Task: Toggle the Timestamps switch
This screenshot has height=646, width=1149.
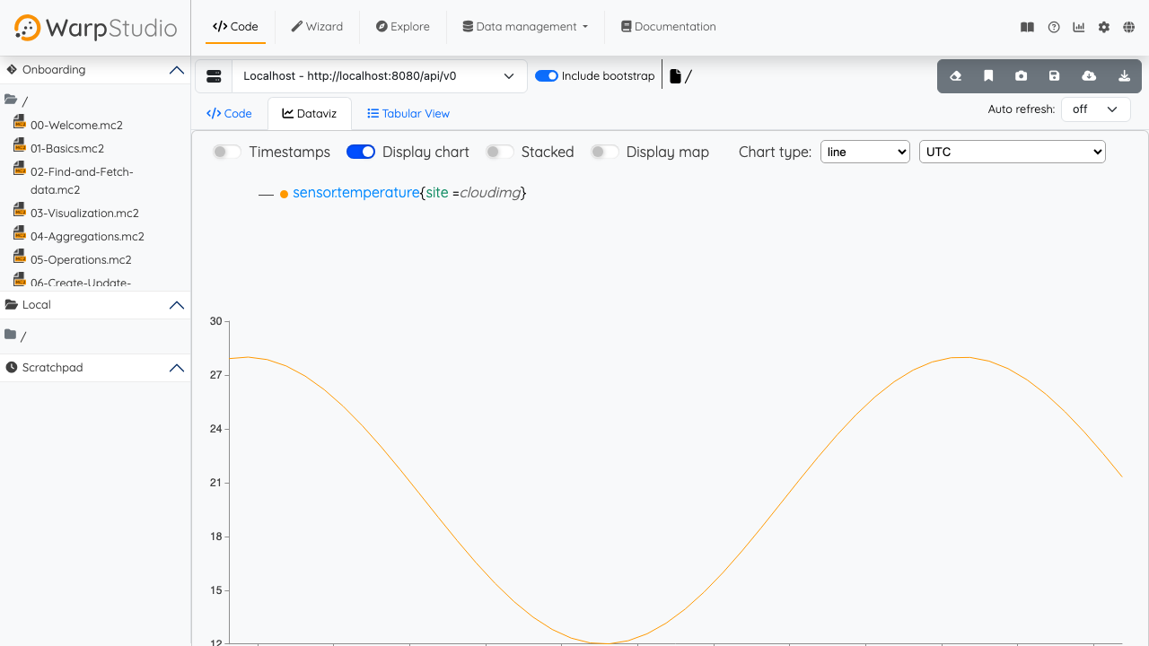Action: pos(226,152)
